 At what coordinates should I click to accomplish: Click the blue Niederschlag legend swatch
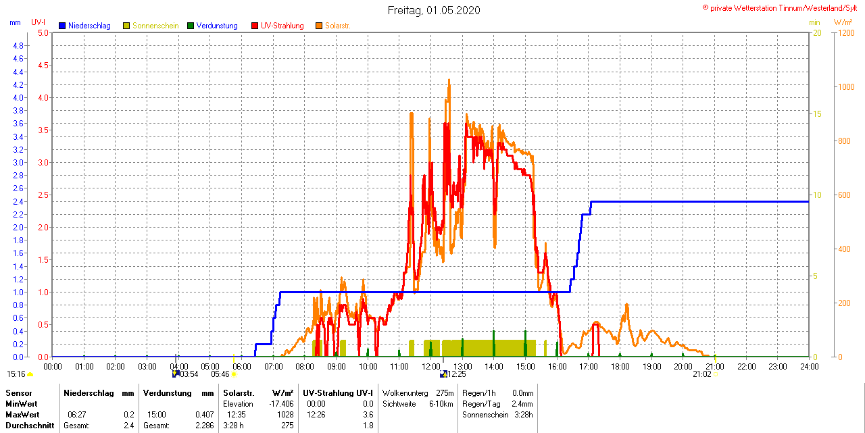(x=62, y=26)
